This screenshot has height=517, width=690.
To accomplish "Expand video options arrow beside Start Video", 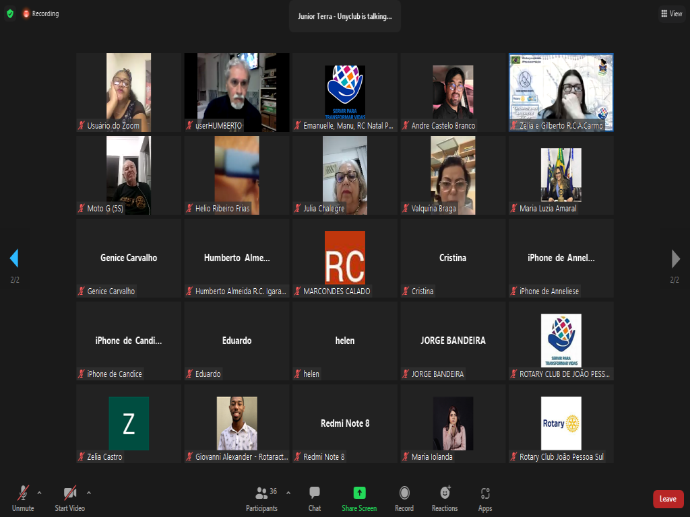I will click(x=89, y=492).
